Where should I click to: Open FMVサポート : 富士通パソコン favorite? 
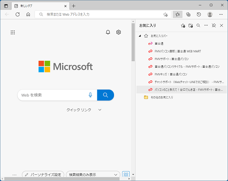coord(182,59)
